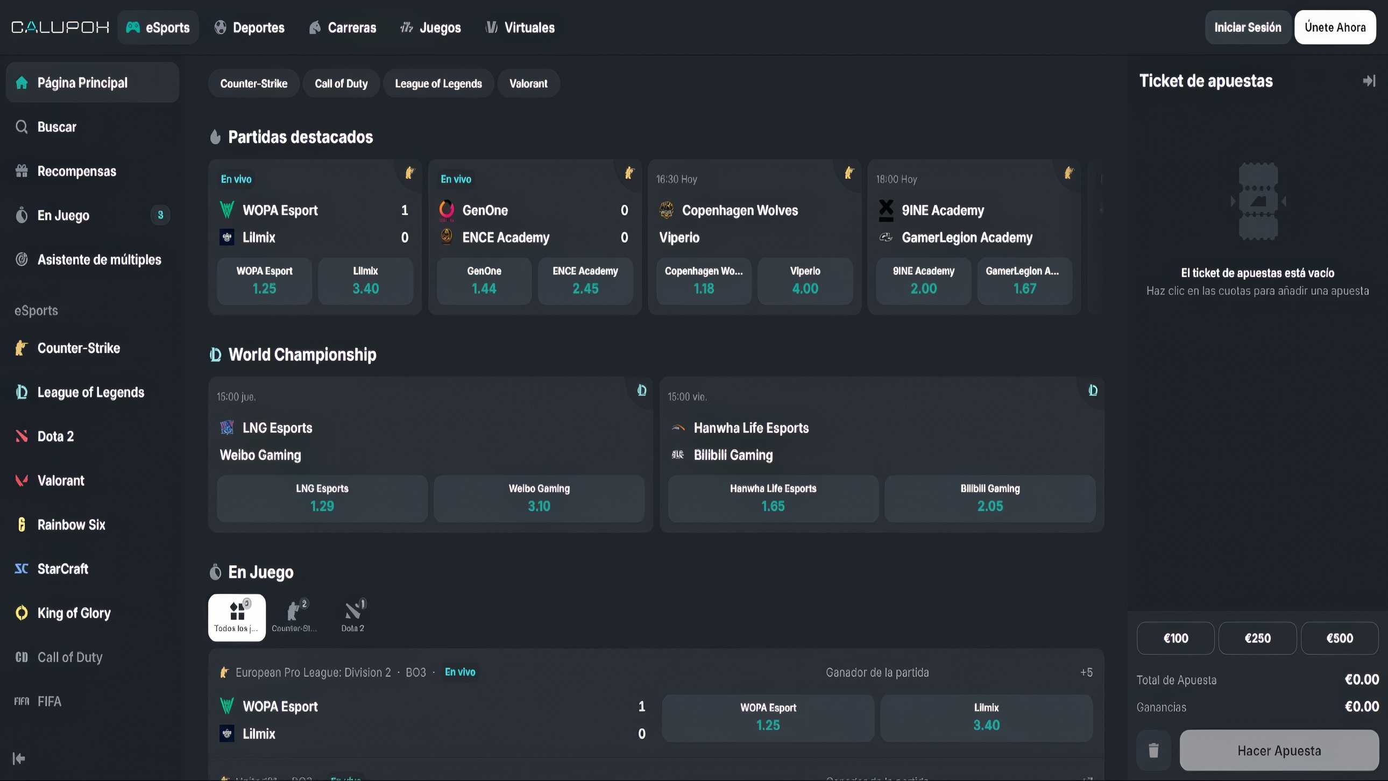The image size is (1388, 781).
Task: Select all games live filter
Action: click(237, 617)
